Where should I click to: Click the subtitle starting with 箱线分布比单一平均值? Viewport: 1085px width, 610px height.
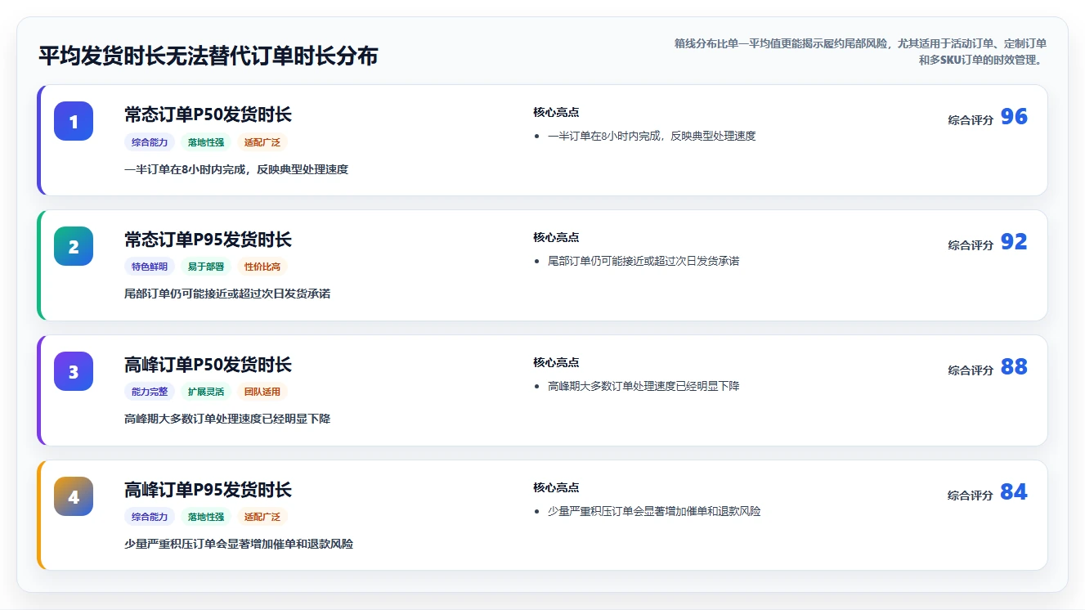[x=860, y=52]
